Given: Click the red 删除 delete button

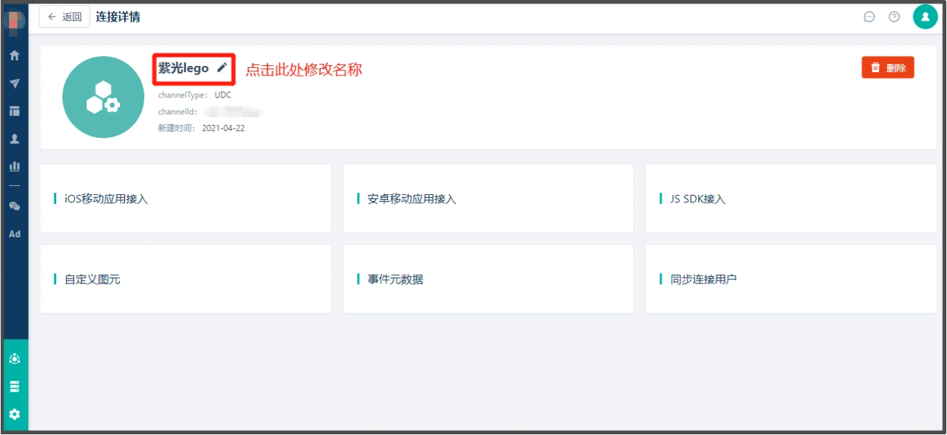Looking at the screenshot, I should pos(888,68).
